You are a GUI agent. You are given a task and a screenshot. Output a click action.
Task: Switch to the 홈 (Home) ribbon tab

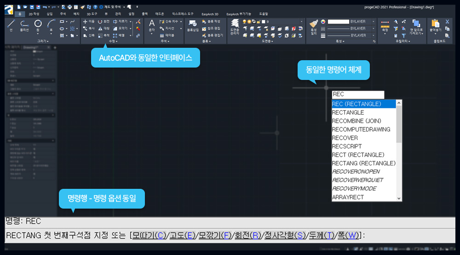click(20, 14)
